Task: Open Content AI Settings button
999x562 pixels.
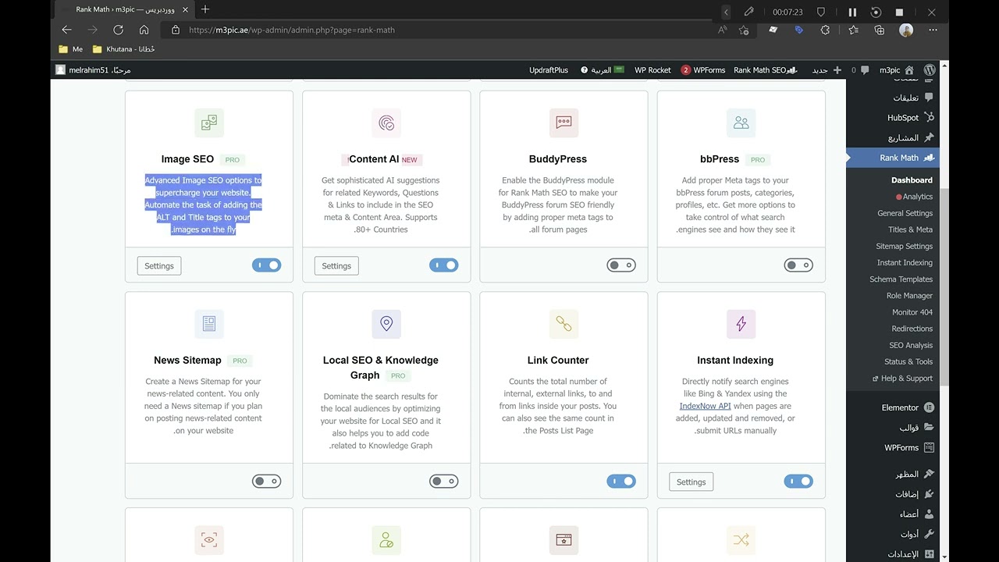Action: (x=336, y=265)
